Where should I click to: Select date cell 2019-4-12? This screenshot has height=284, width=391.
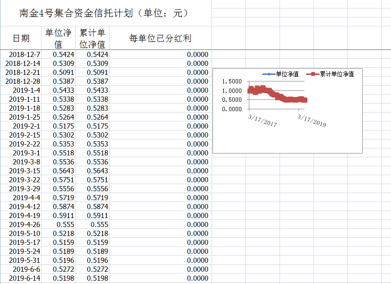(x=21, y=207)
